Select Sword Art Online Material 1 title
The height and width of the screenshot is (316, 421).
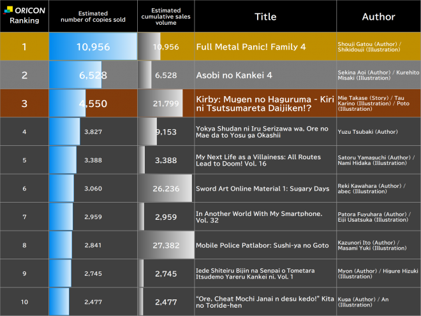[262, 189]
